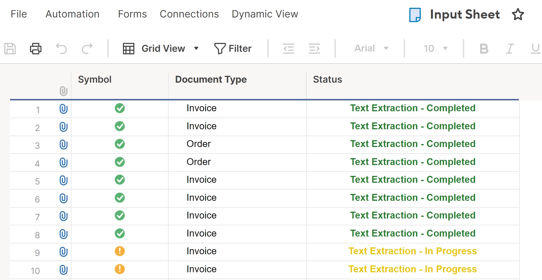Click the Print icon
The height and width of the screenshot is (280, 542).
[36, 49]
